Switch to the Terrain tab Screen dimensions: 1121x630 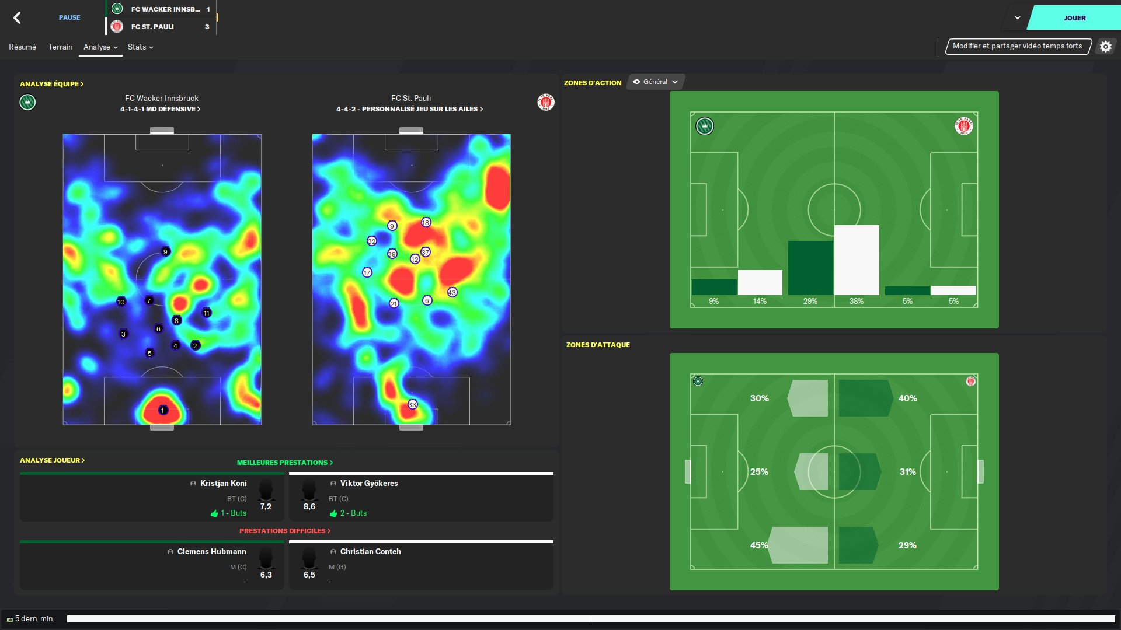pyautogui.click(x=60, y=47)
